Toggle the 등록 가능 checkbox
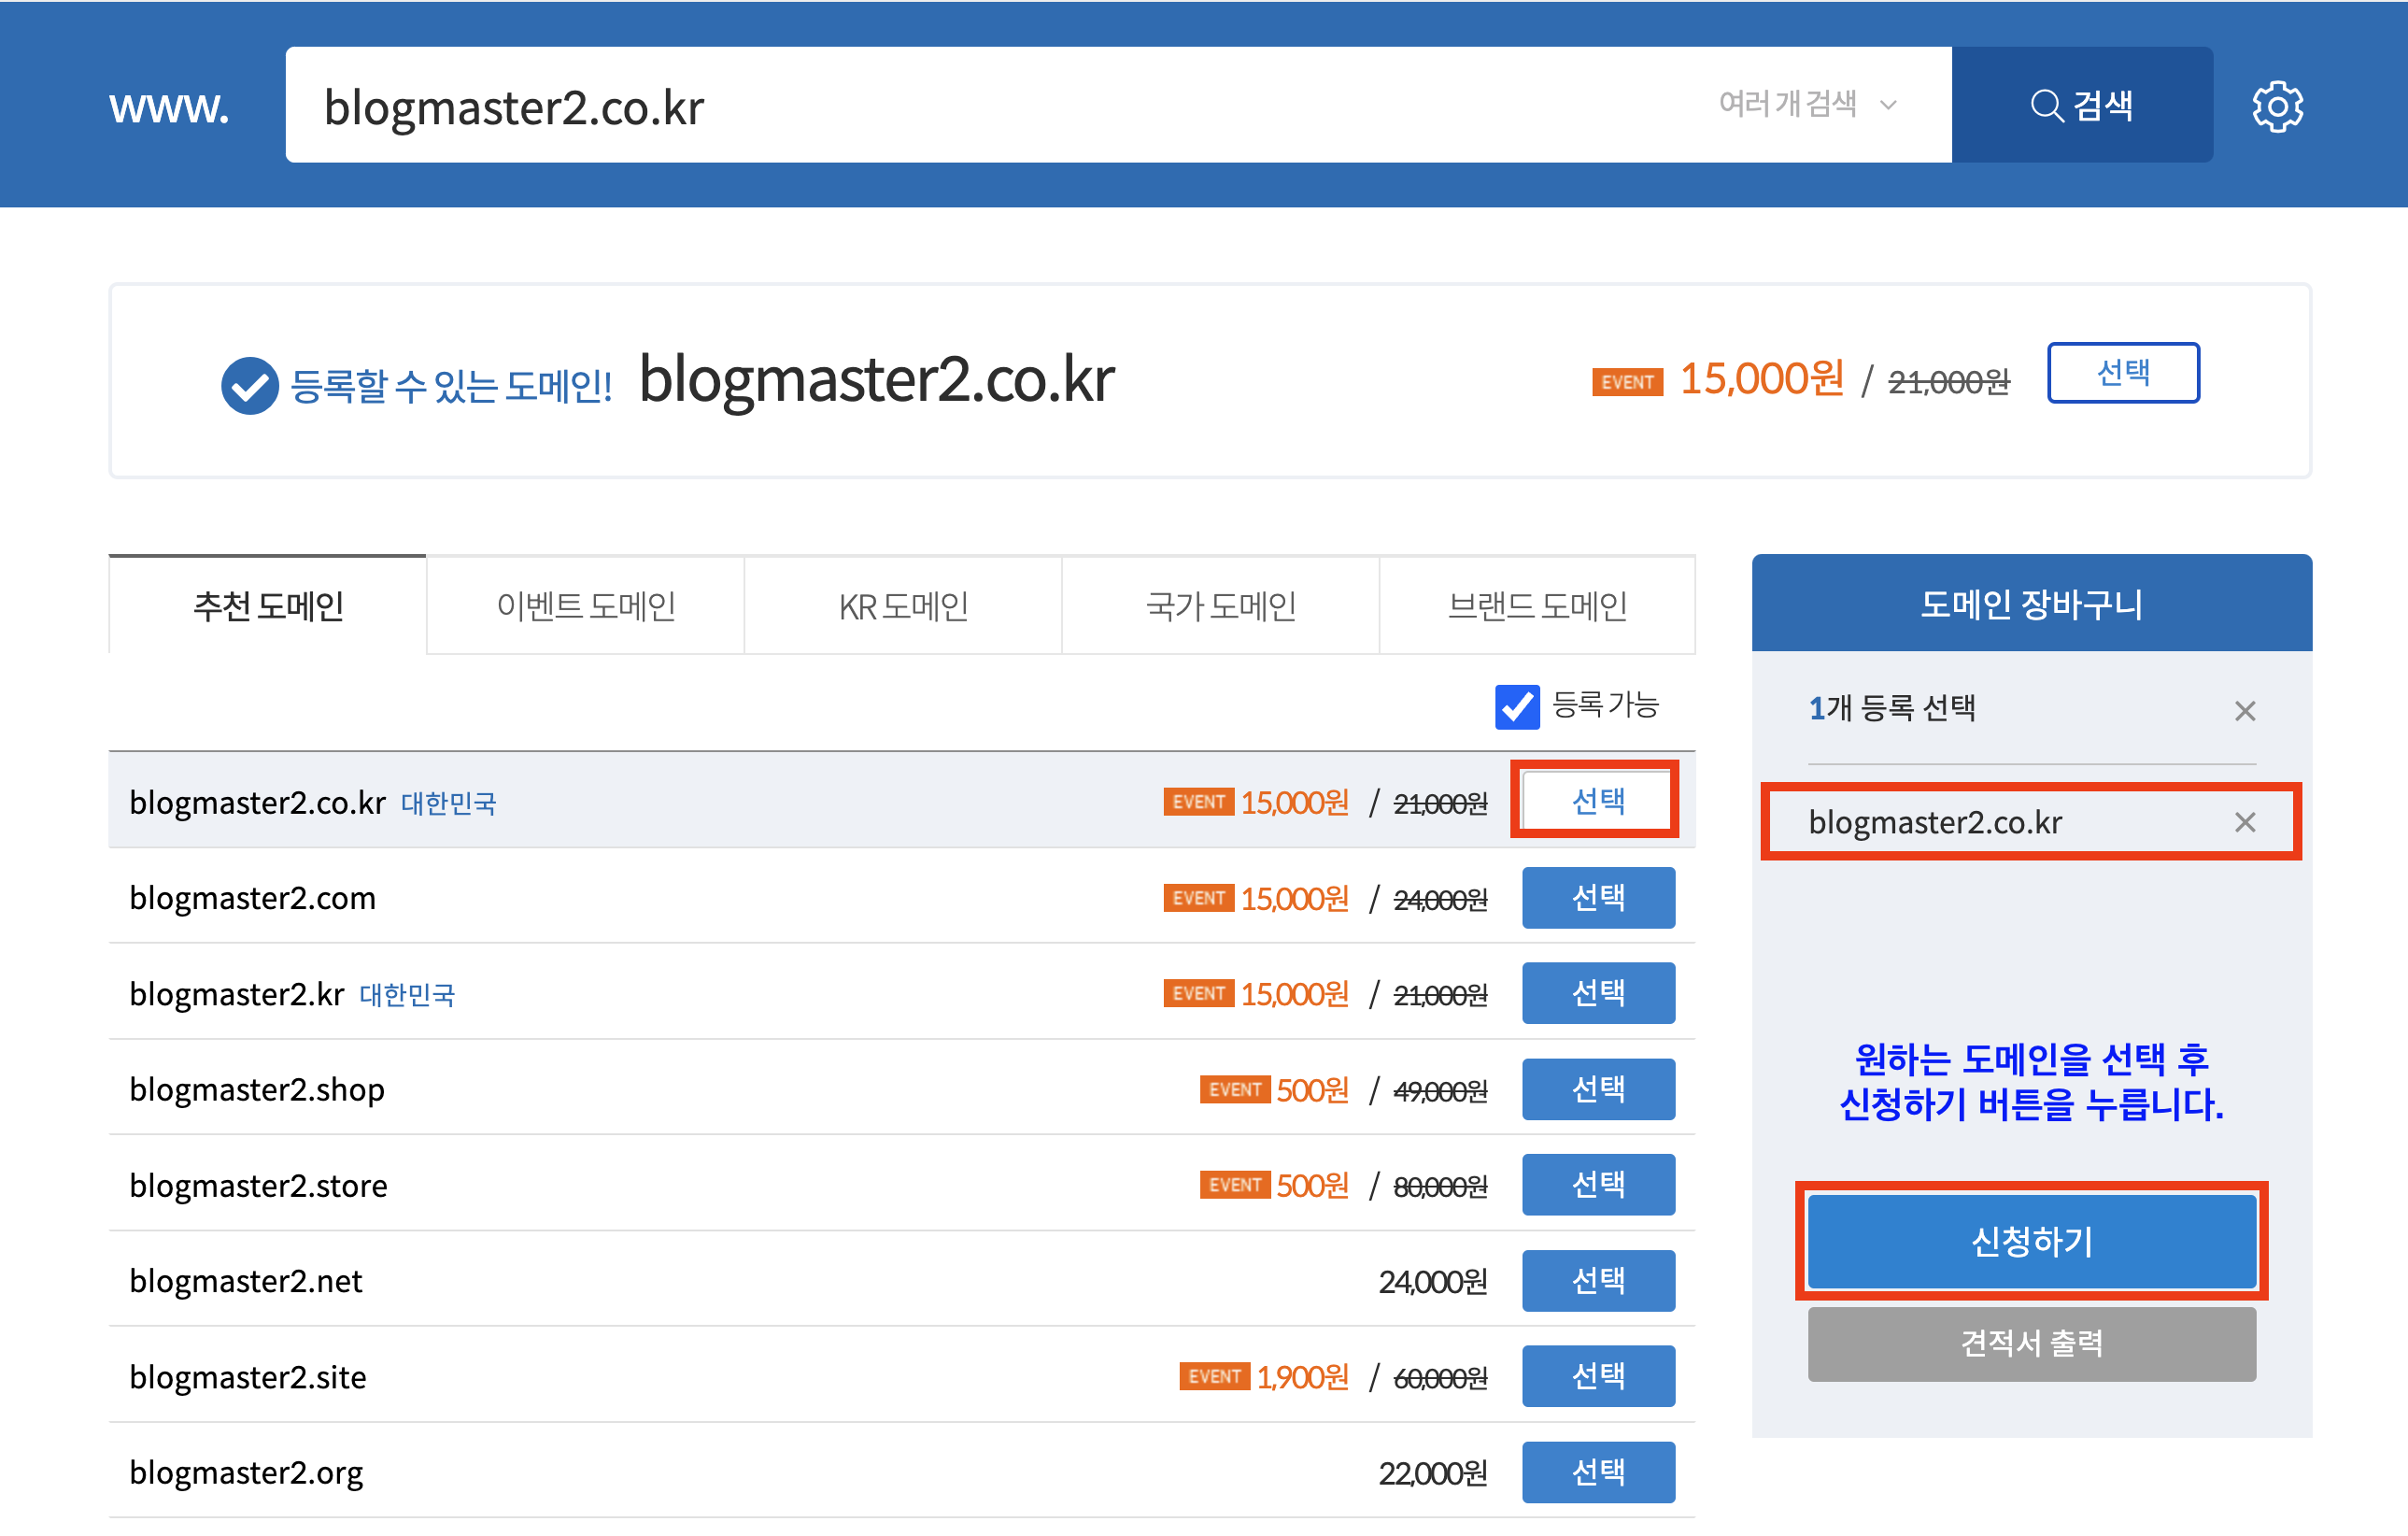This screenshot has width=2408, height=1536. [1516, 706]
